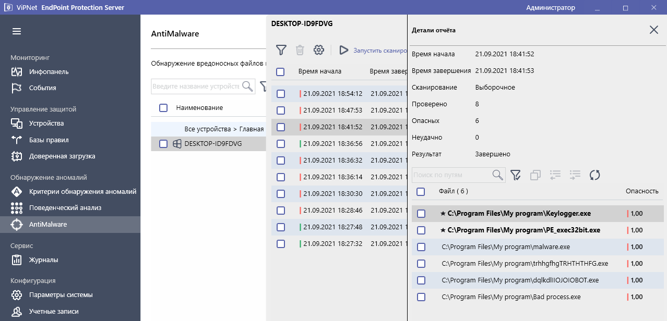Toggle checkbox for scan 21.09.2021 18:54:12
This screenshot has width=667, height=321.
[281, 93]
